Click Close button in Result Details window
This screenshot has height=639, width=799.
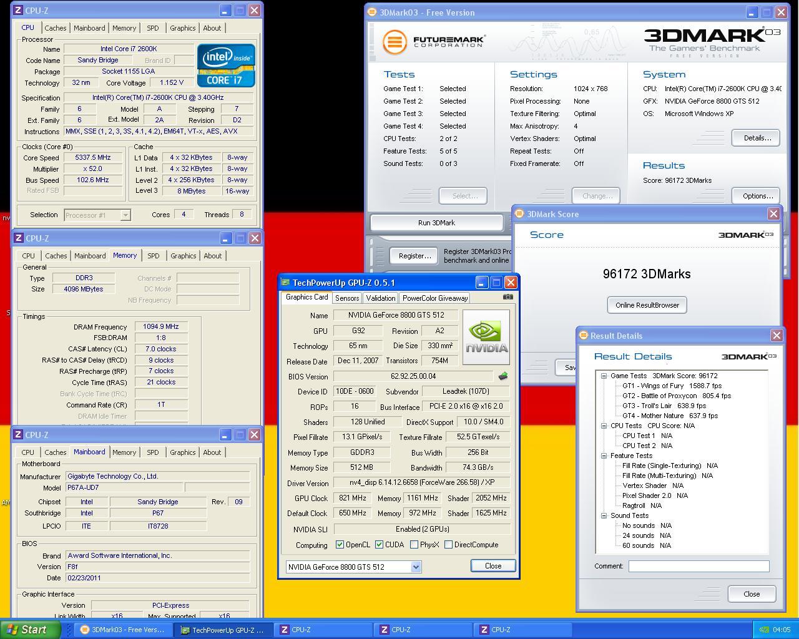[752, 594]
